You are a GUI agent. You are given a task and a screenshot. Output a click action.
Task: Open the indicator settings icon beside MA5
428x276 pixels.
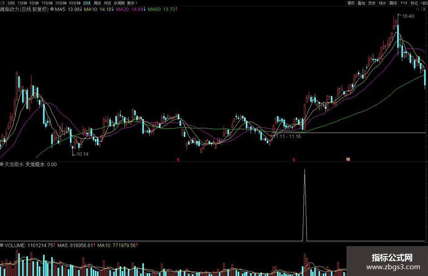click(x=52, y=10)
